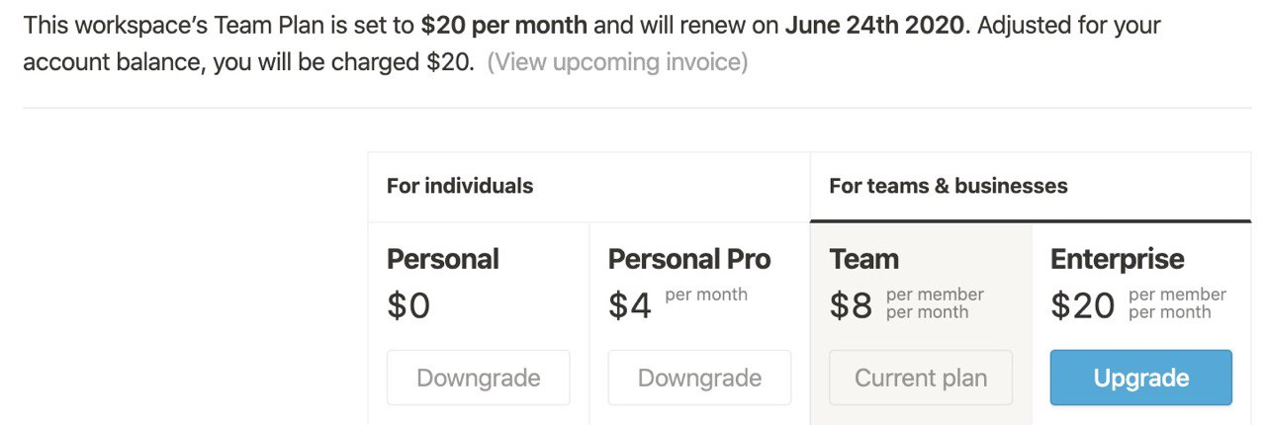The image size is (1266, 425).
Task: Click the $0 Personal plan price
Action: coord(408,306)
